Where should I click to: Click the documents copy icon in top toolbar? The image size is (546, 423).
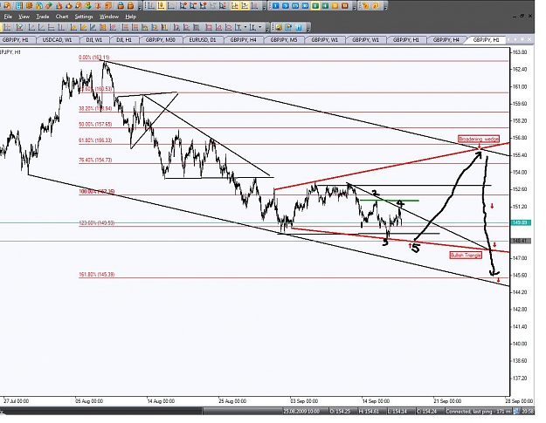[39, 5]
